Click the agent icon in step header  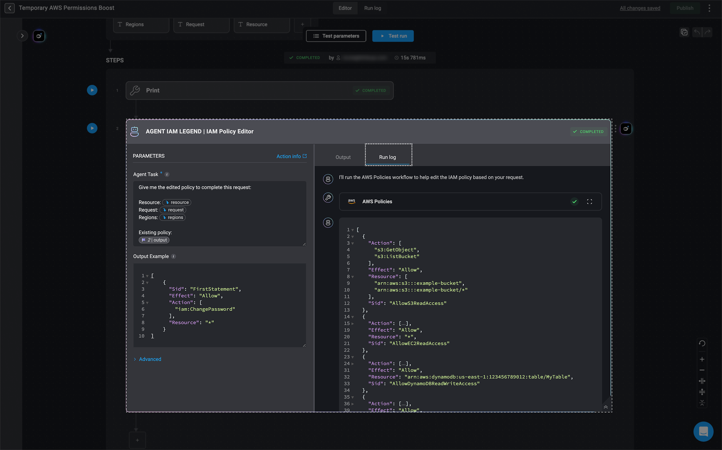click(135, 132)
